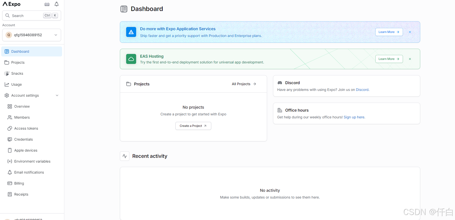This screenshot has height=220, width=455.
Task: Click the Account label above account selector
Action: coord(9,25)
